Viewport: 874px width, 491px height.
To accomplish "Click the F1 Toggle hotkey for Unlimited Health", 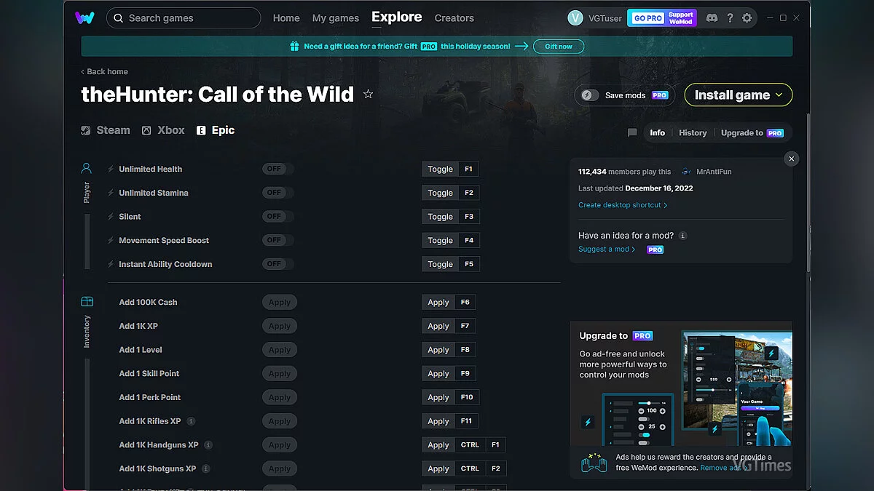I will pos(450,169).
